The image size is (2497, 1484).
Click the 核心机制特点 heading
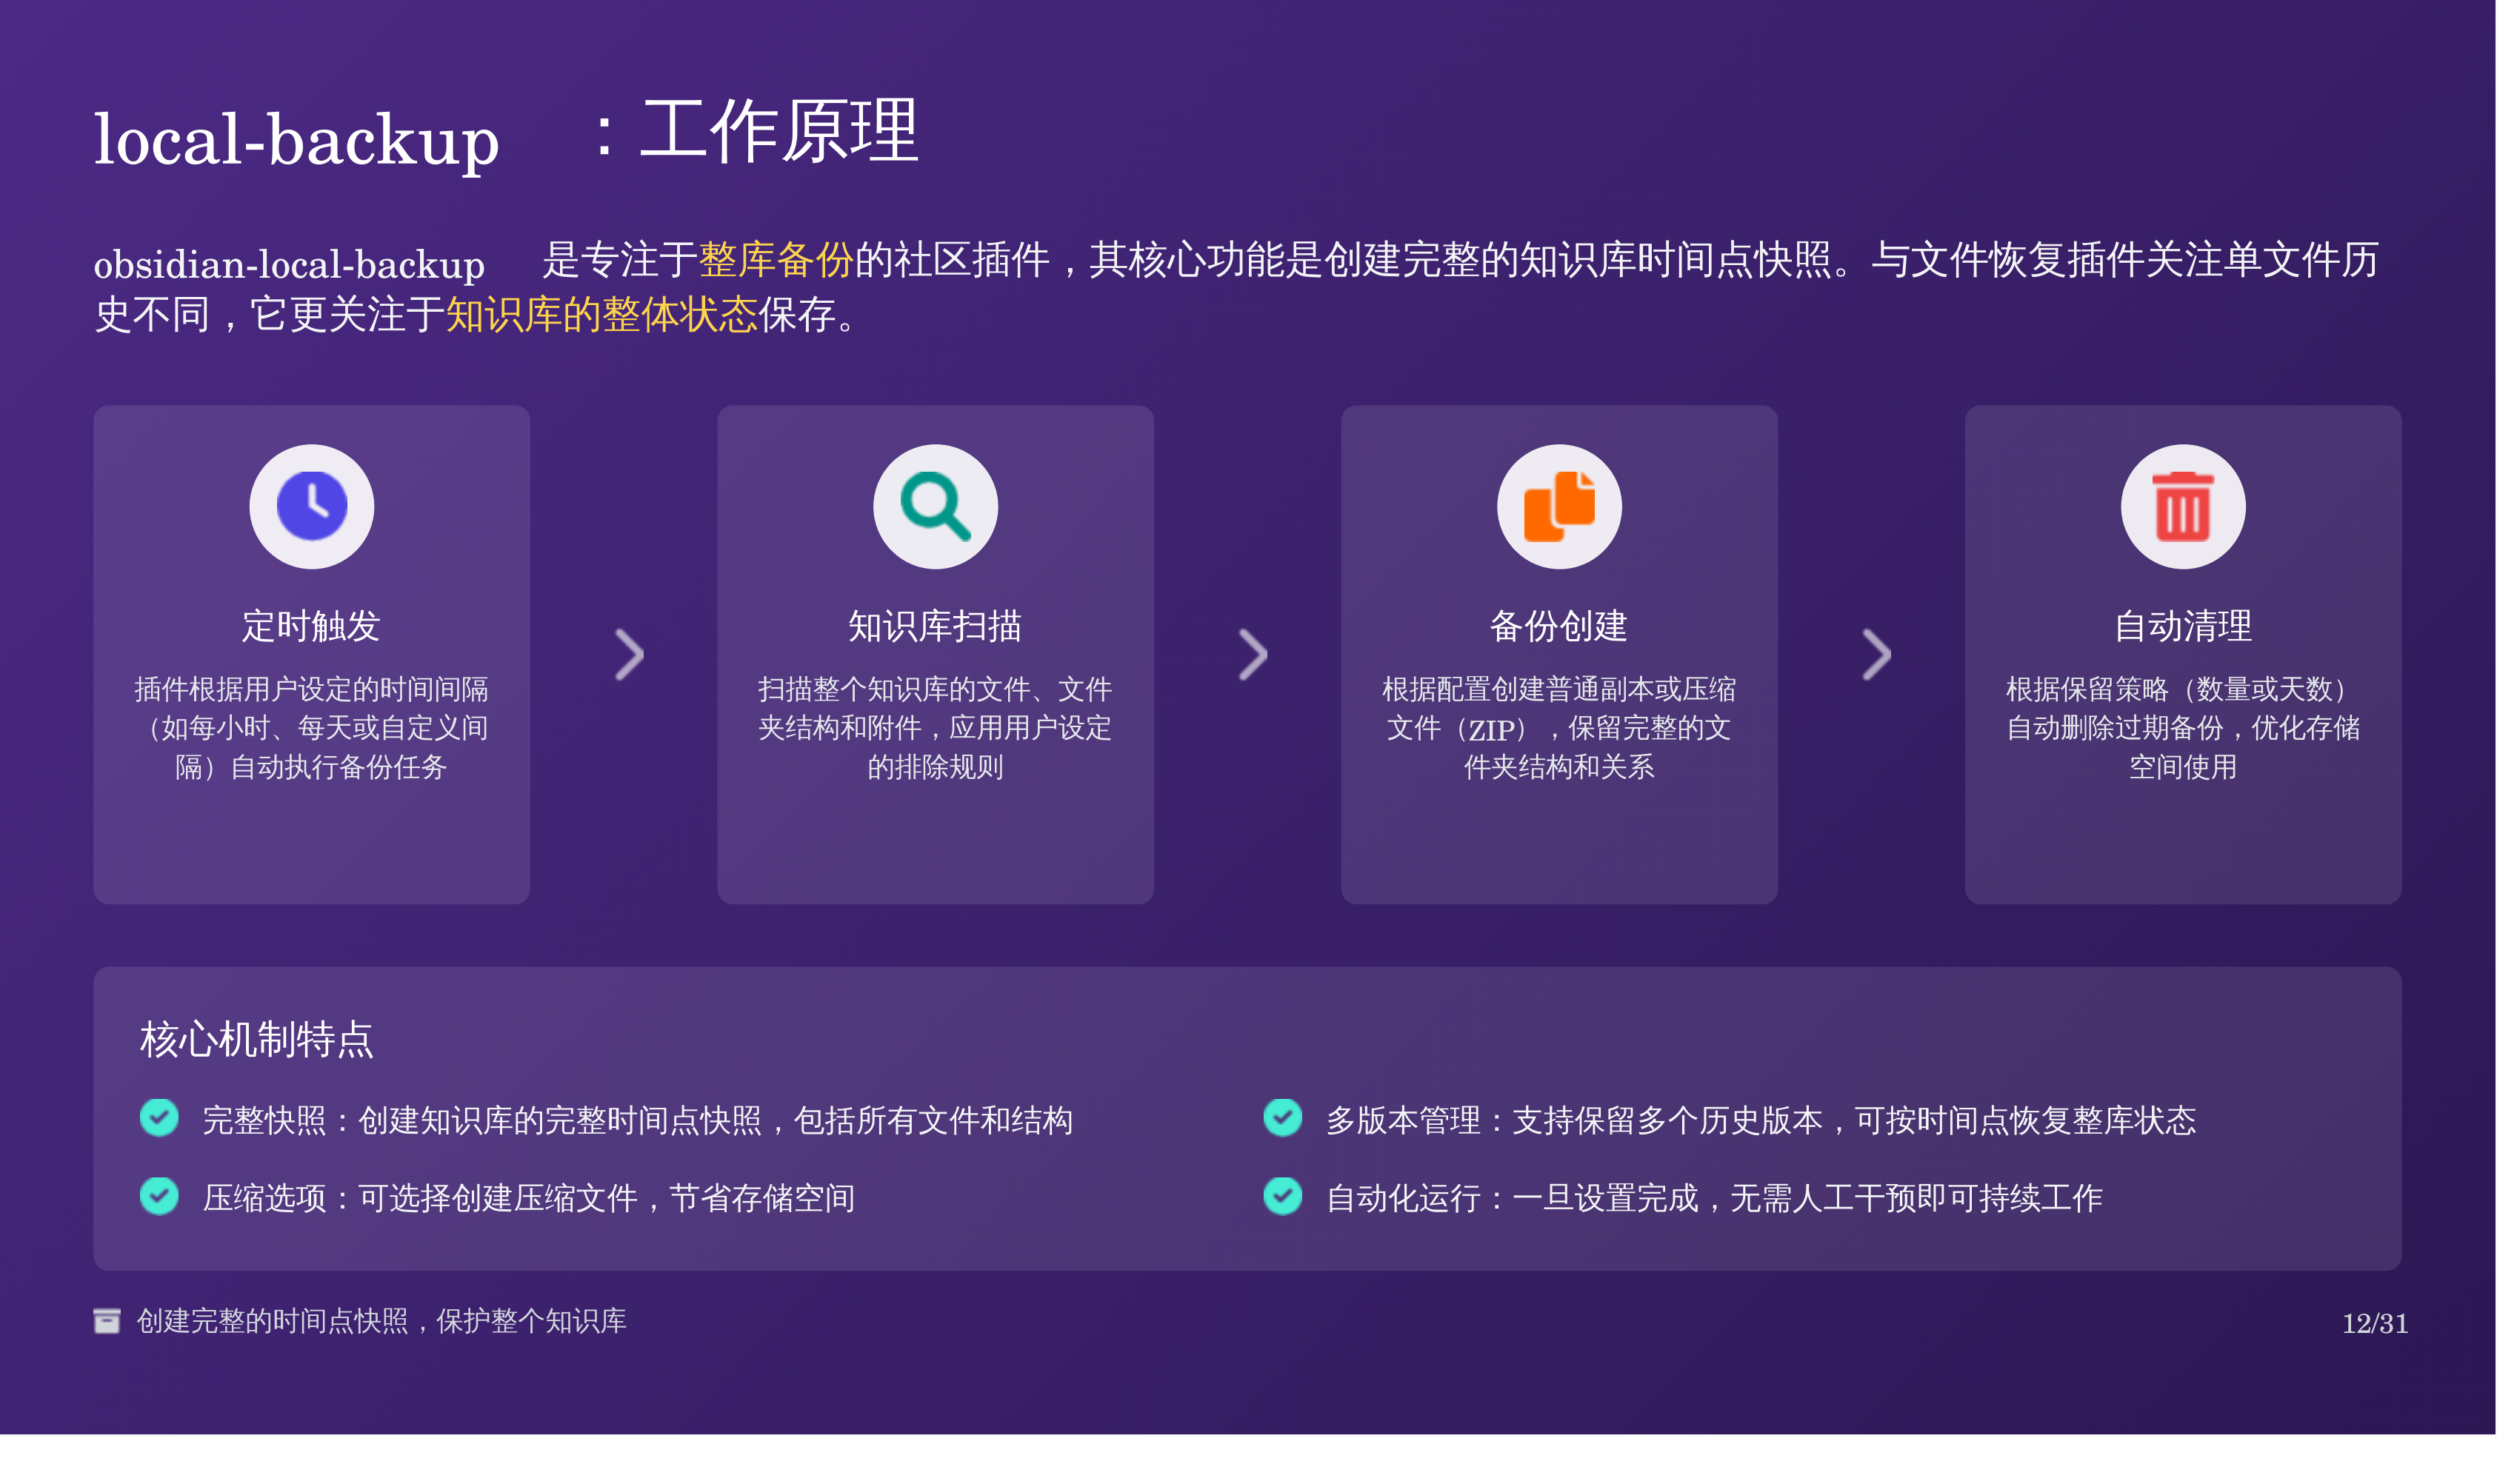click(256, 1039)
